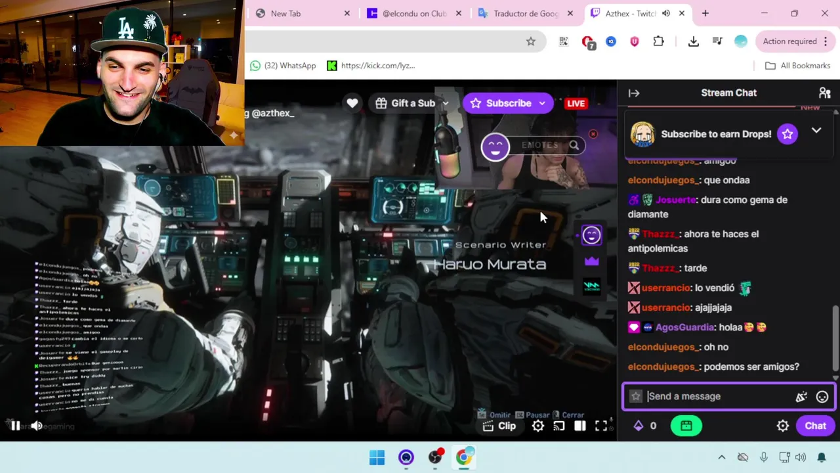The image size is (840, 473).
Task: Show hidden system tray icons
Action: click(x=722, y=457)
